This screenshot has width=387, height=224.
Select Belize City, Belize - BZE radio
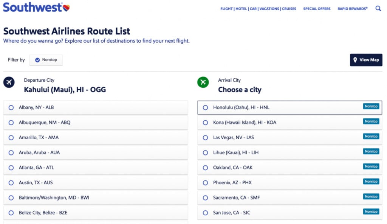[x=11, y=213]
